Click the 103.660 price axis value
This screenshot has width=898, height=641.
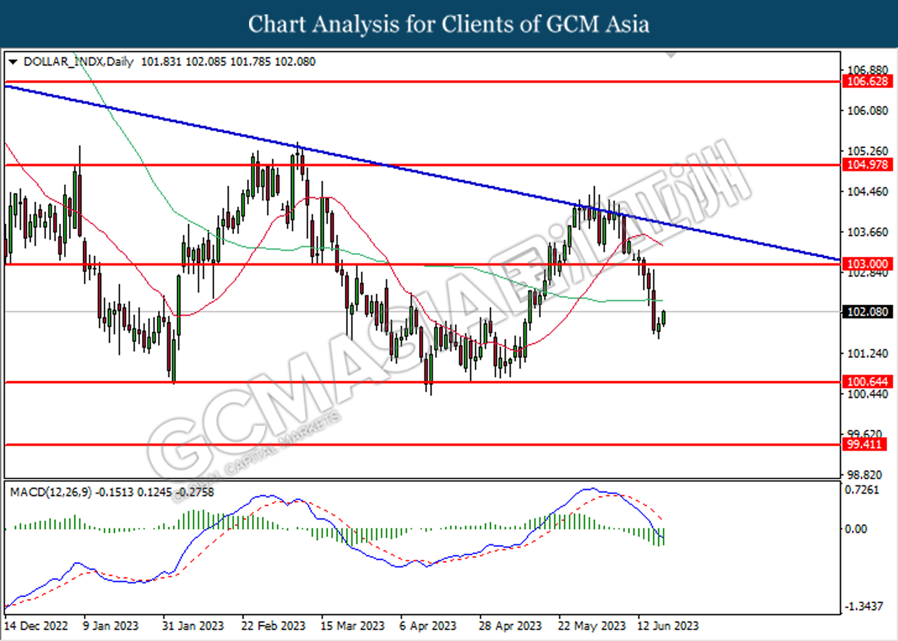(x=867, y=232)
